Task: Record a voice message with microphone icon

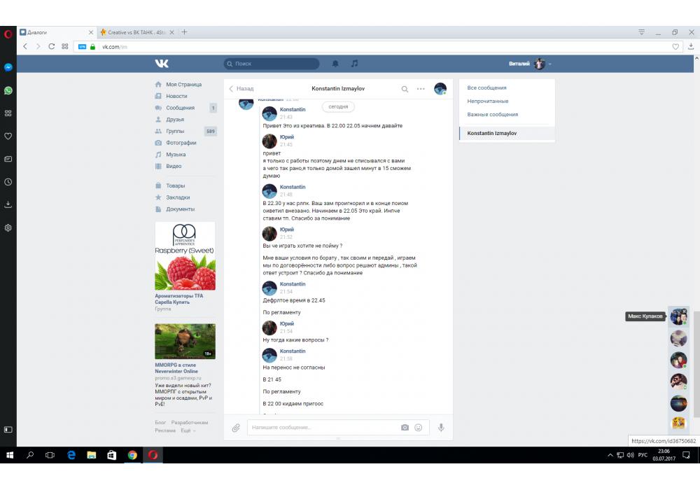Action: (x=441, y=427)
